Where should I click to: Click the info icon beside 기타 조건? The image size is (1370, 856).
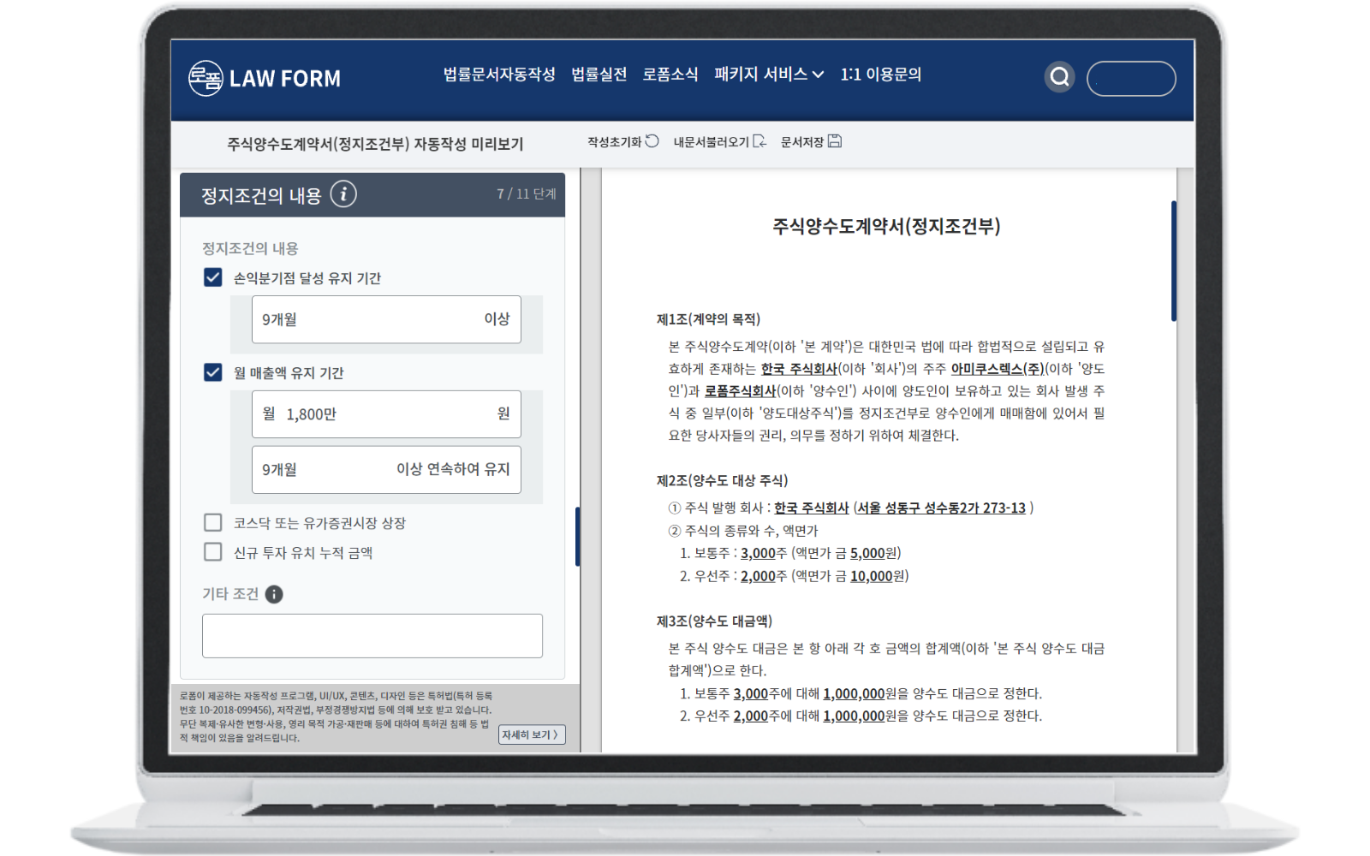pyautogui.click(x=274, y=594)
